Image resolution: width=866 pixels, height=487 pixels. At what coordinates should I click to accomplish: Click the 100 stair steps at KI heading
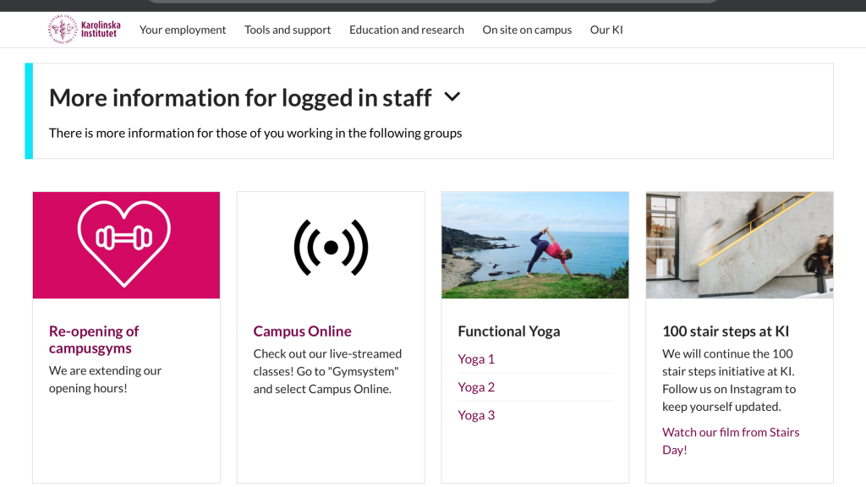point(726,331)
